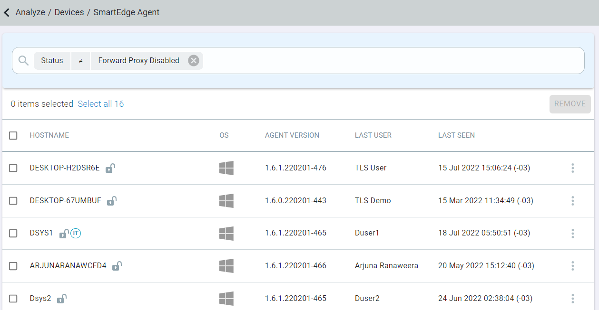Remove the Forward Proxy Disabled filter chip
Screen dimensions: 599x310
(x=193, y=60)
